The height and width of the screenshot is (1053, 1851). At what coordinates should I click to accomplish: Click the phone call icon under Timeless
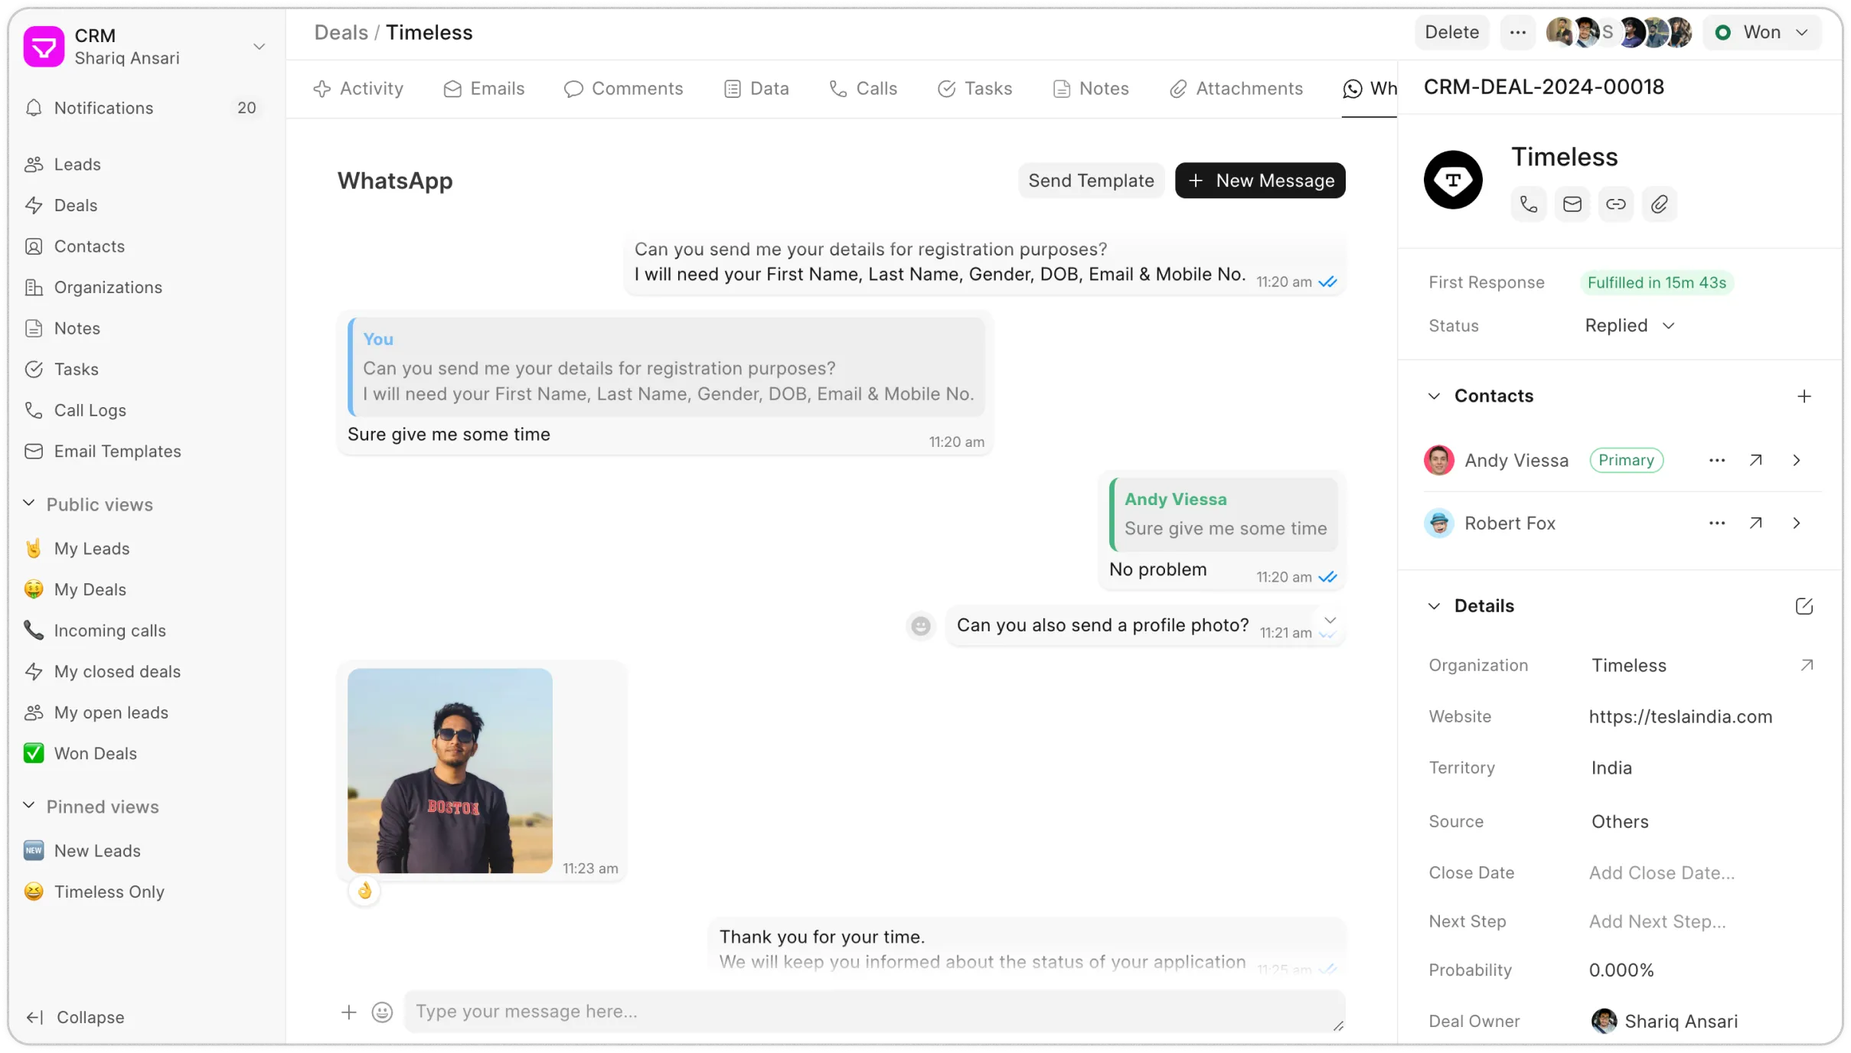[1529, 204]
